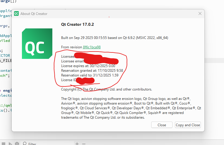Open settings via the bottom gear icon
Image resolution: width=224 pixels, height=145 pixels.
tap(17, 144)
